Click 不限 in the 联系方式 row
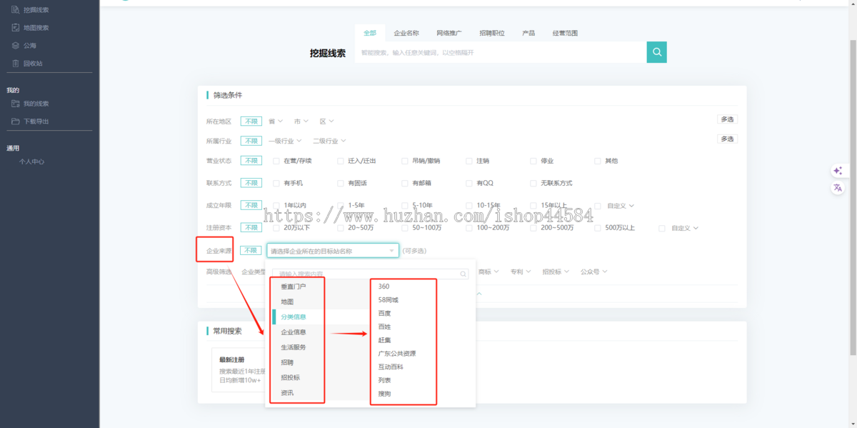The width and height of the screenshot is (857, 428). coord(251,184)
